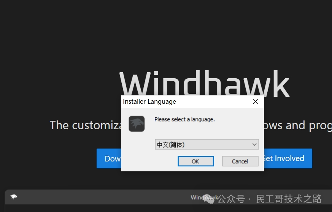Open the 中文(简体) language dropdown

pos(207,144)
